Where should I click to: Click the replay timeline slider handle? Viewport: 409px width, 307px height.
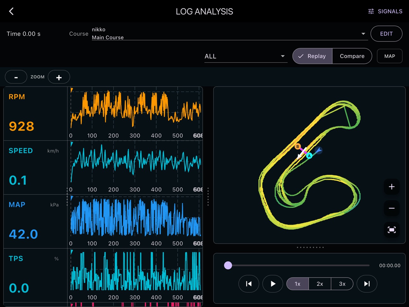tap(228, 265)
